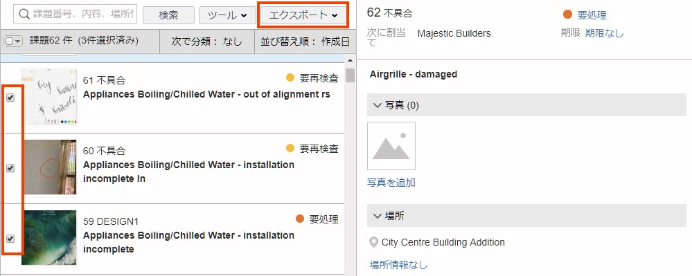Click the location pin icon
The width and height of the screenshot is (692, 276).
[374, 242]
